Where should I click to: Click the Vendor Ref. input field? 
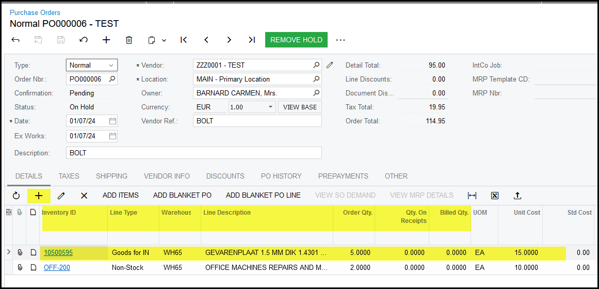click(257, 121)
